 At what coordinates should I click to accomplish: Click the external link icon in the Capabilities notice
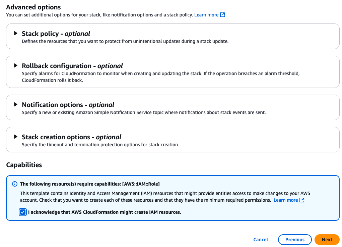point(302,200)
